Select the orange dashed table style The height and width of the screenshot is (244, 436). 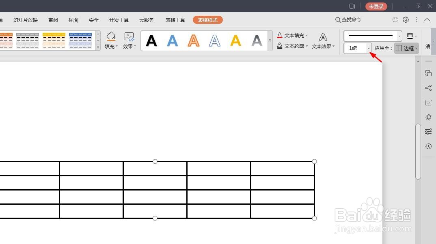(6, 40)
